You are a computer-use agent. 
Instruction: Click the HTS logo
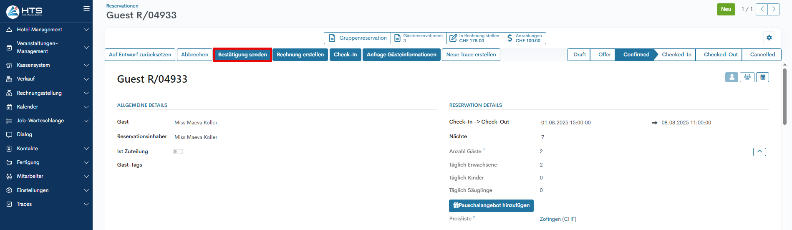click(24, 11)
